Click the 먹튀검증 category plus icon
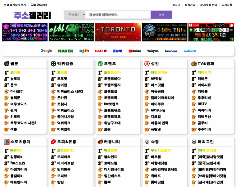The width and height of the screenshot is (236, 187). pyautogui.click(x=53, y=64)
